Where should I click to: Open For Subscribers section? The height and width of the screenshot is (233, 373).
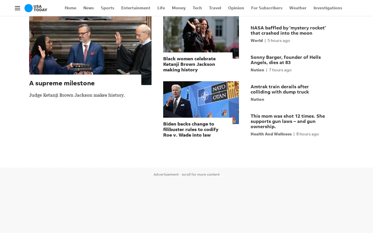tap(267, 8)
